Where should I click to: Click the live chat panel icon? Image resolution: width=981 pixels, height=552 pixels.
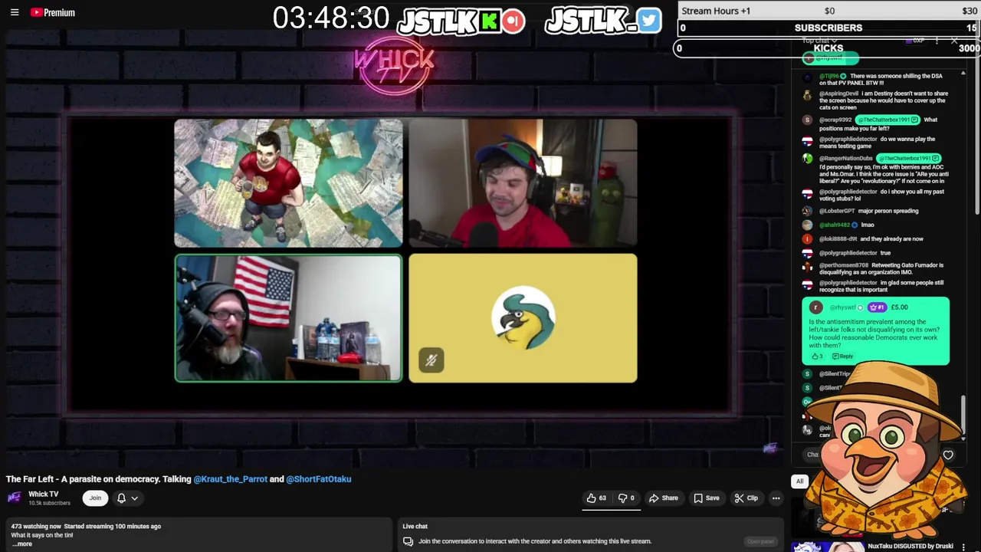tap(408, 541)
